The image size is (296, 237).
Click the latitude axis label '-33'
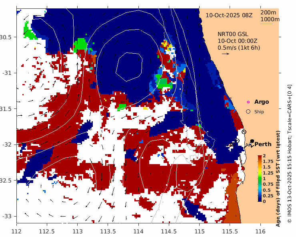(7, 216)
